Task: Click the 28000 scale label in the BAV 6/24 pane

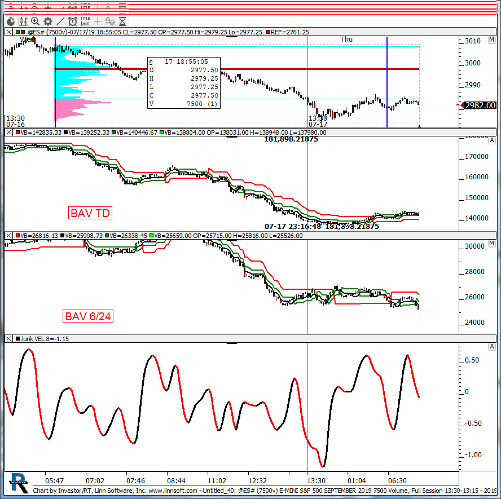Action: 475,271
